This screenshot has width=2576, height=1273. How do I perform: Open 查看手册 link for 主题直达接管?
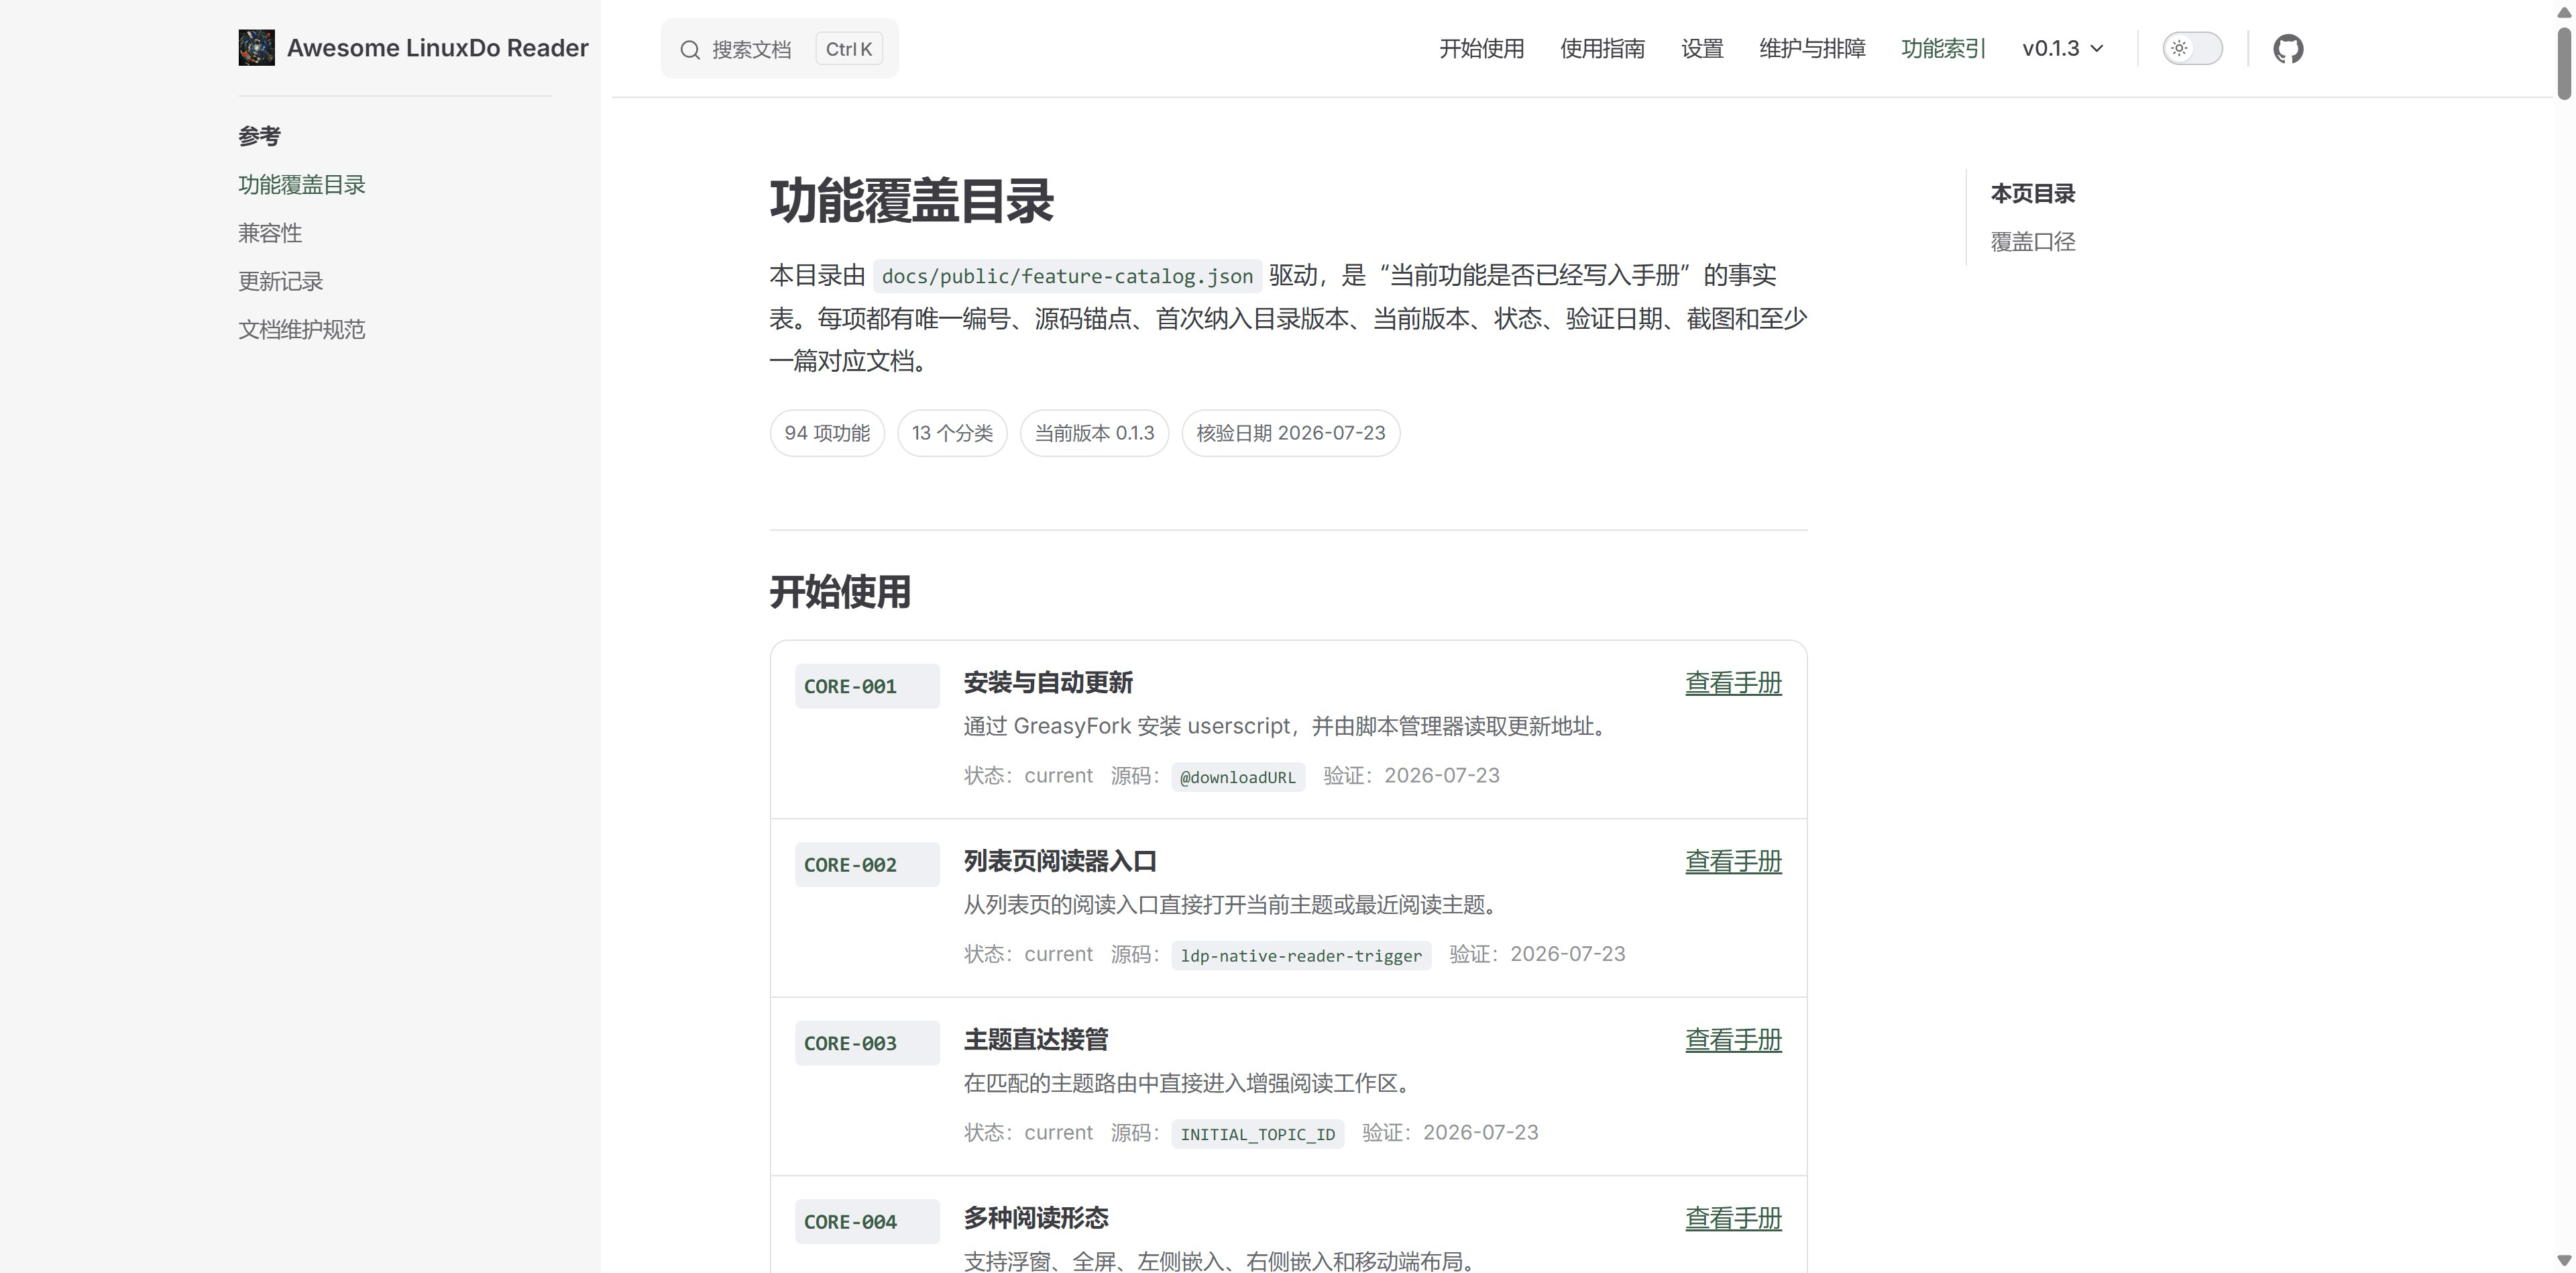pos(1733,1041)
